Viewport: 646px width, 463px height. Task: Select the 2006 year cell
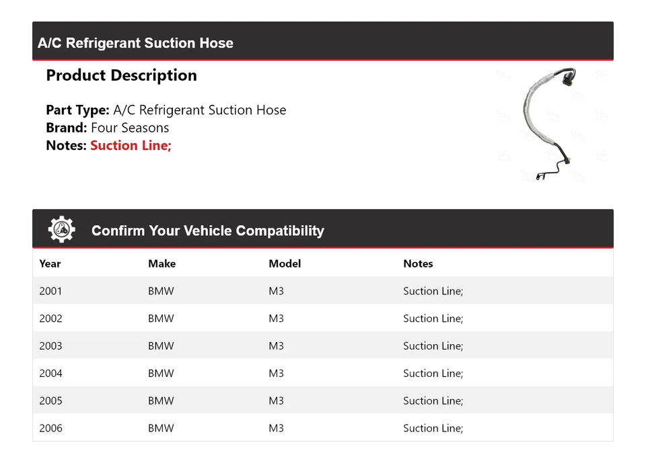tap(50, 428)
